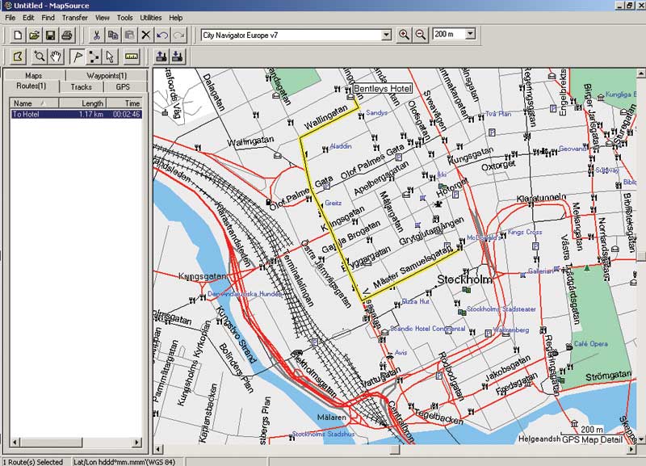This screenshot has height=466, width=646.
Task: Click Receive from Device icon
Action: pos(178,57)
